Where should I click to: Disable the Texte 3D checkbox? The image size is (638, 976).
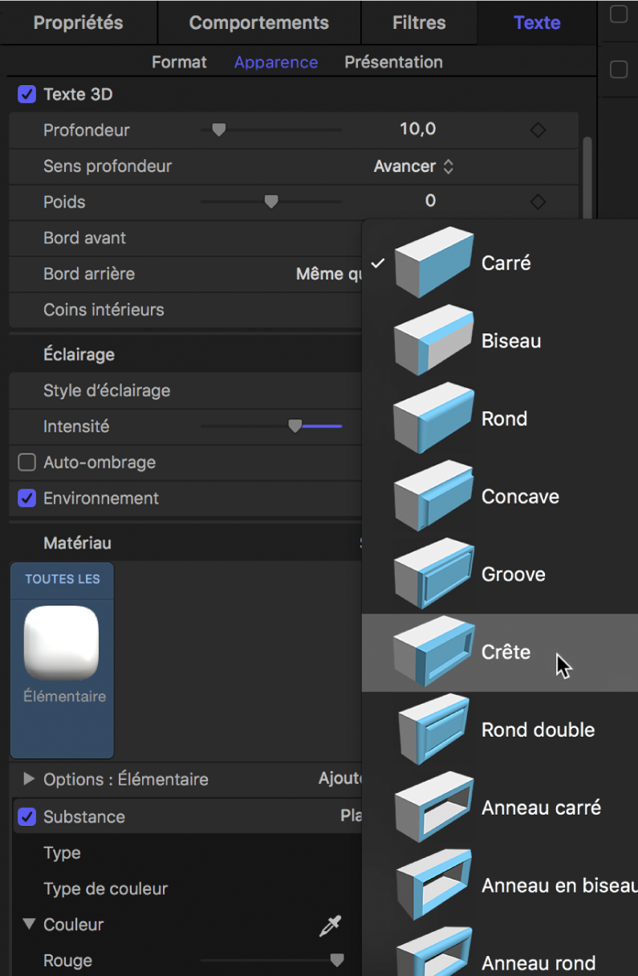pos(26,94)
